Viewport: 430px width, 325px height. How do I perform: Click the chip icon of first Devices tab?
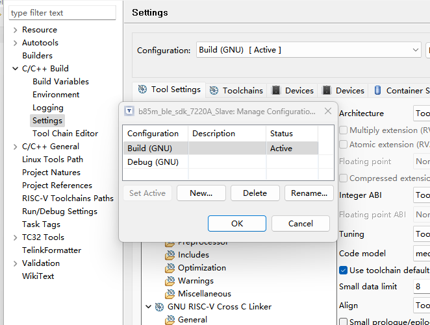276,90
